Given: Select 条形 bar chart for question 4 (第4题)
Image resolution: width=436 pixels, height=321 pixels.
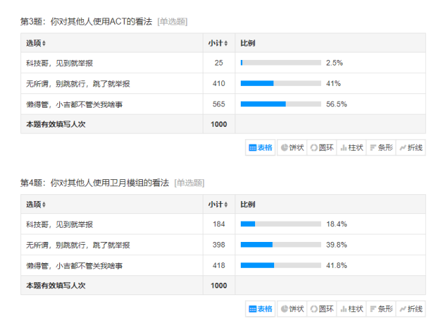Looking at the screenshot, I should click(381, 309).
